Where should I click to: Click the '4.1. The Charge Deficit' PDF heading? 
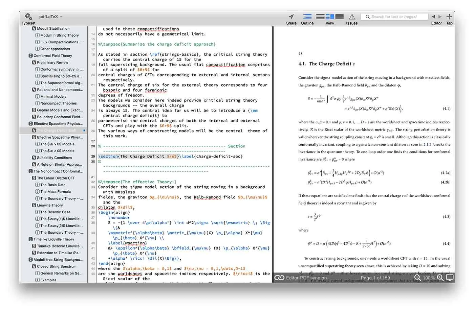coord(327,64)
